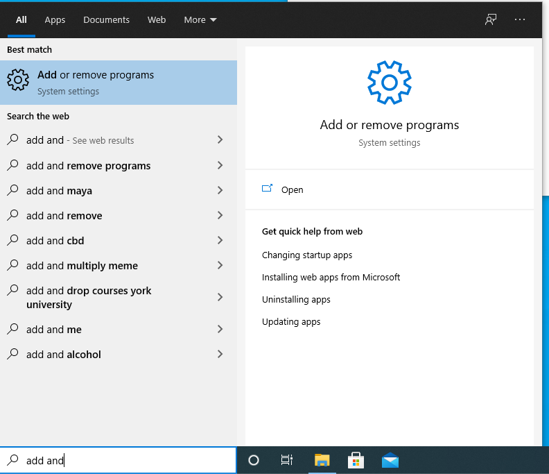Click the Cortana circle icon on taskbar
549x474 pixels.
pyautogui.click(x=254, y=460)
